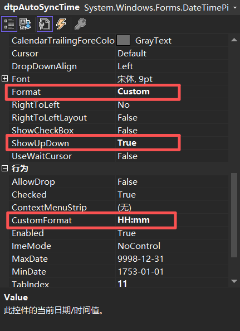The image size is (240, 331).
Task: Click the ImeMode value NoControl
Action: click(139, 246)
